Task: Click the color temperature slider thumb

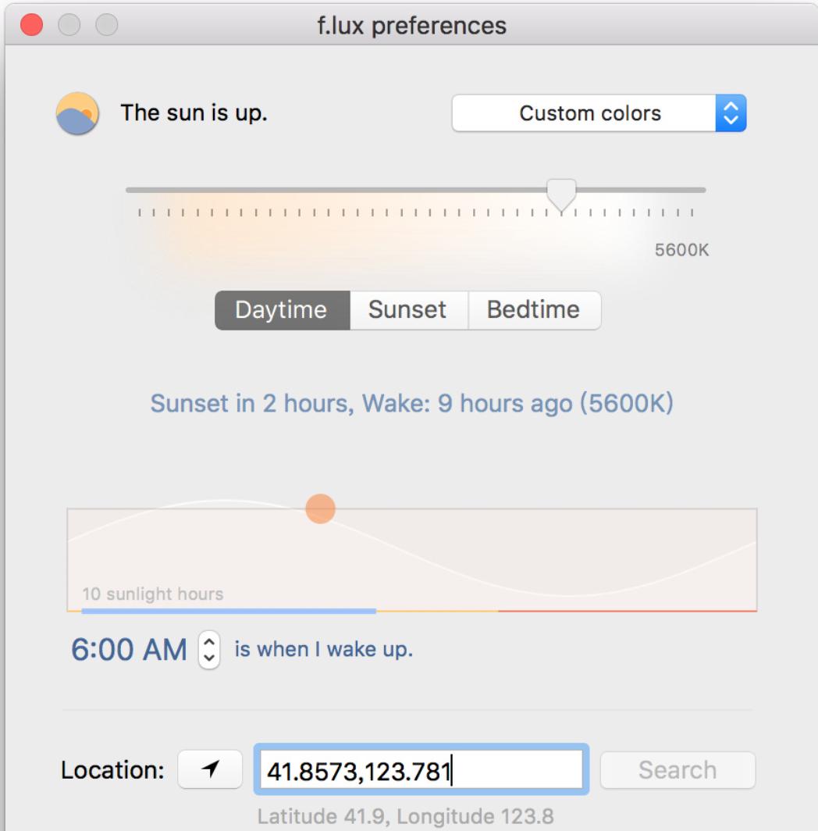Action: [560, 194]
